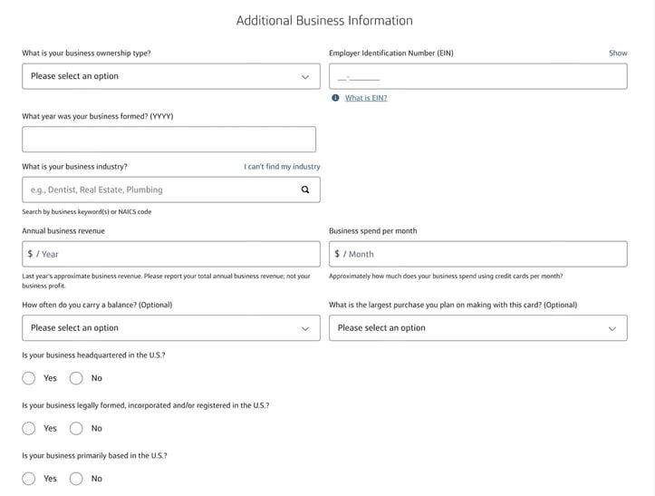Select Yes for legally formed in the U.S.
The width and height of the screenshot is (655, 496).
click(x=29, y=428)
